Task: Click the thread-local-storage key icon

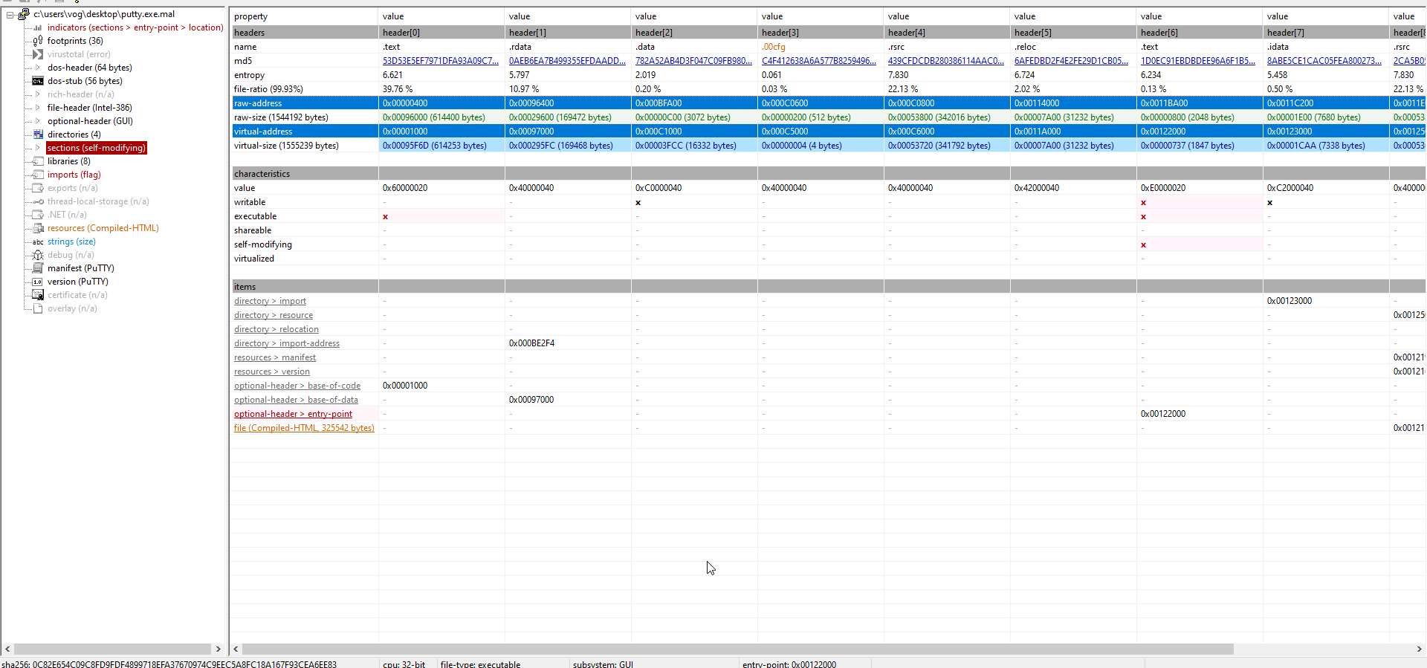Action: (x=37, y=201)
